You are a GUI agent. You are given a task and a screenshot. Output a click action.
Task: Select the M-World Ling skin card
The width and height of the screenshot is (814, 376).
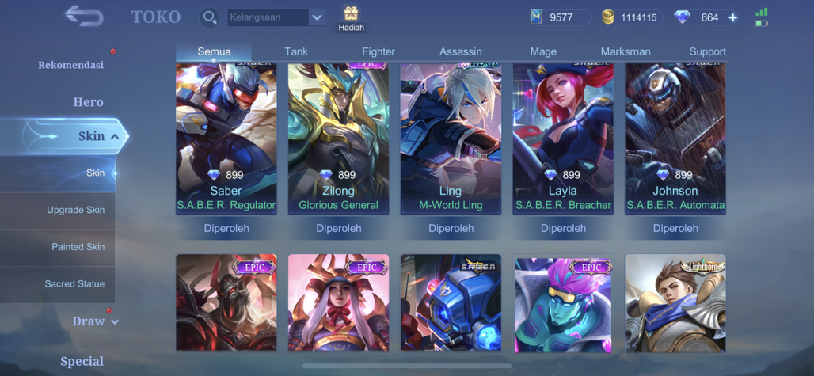point(451,139)
